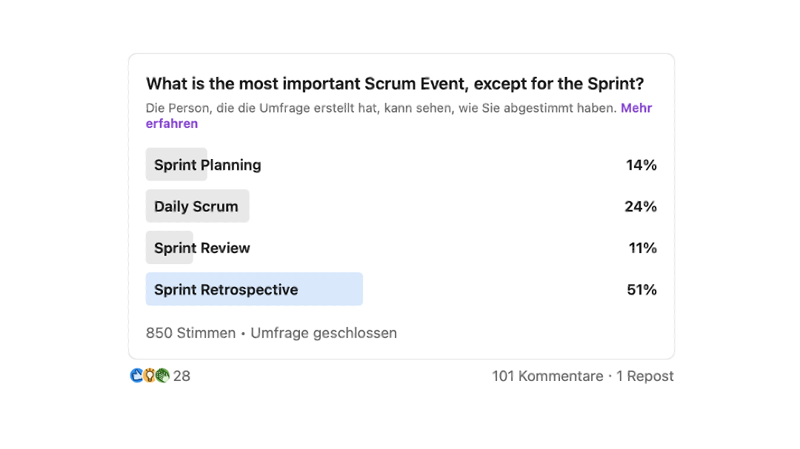Click the green clapping hands reaction icon
The width and height of the screenshot is (800, 449).
(x=162, y=376)
